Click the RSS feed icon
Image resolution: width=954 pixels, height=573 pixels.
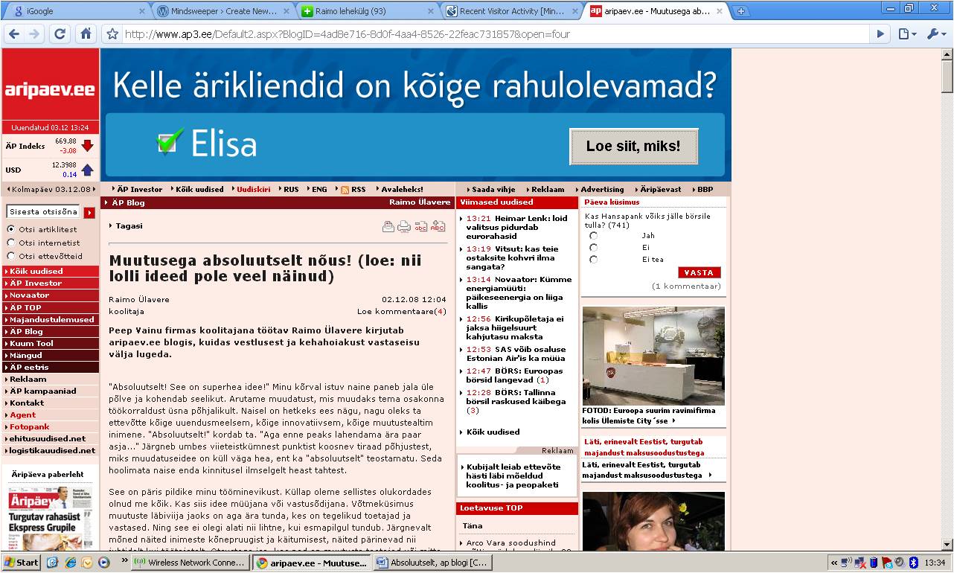click(345, 190)
